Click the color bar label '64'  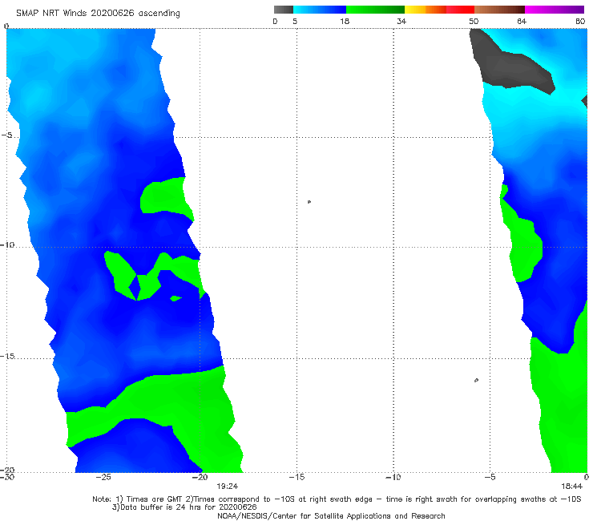click(522, 21)
